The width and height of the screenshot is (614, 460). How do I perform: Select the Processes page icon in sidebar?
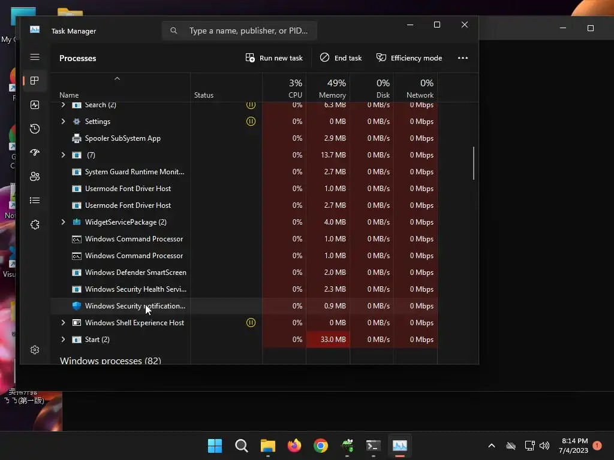coord(34,81)
